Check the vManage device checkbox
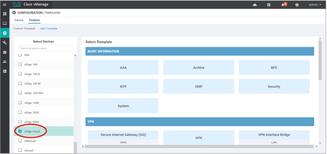Image resolution: width=327 pixels, height=154 pixels. (x=20, y=141)
